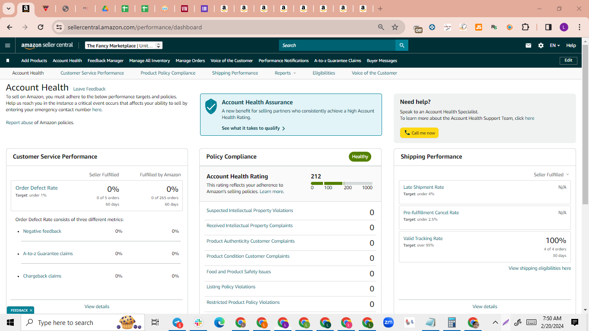Go to the Shipping Performance tab
Screen dimensions: 589x331
click(x=235, y=73)
